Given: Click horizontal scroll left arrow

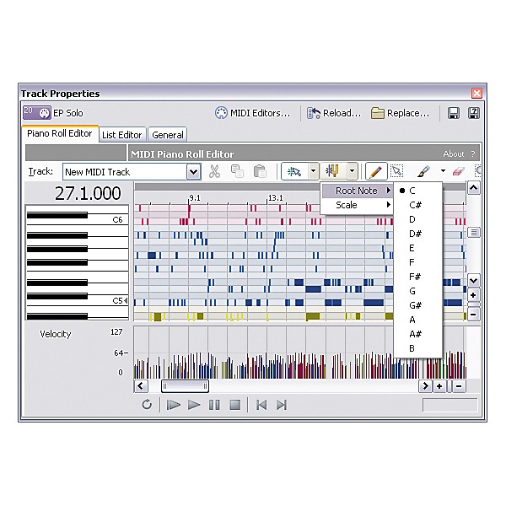Looking at the screenshot, I should [x=141, y=386].
